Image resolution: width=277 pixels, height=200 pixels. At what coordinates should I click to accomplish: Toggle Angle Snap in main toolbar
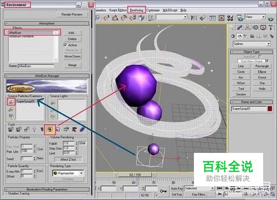click(x=115, y=18)
